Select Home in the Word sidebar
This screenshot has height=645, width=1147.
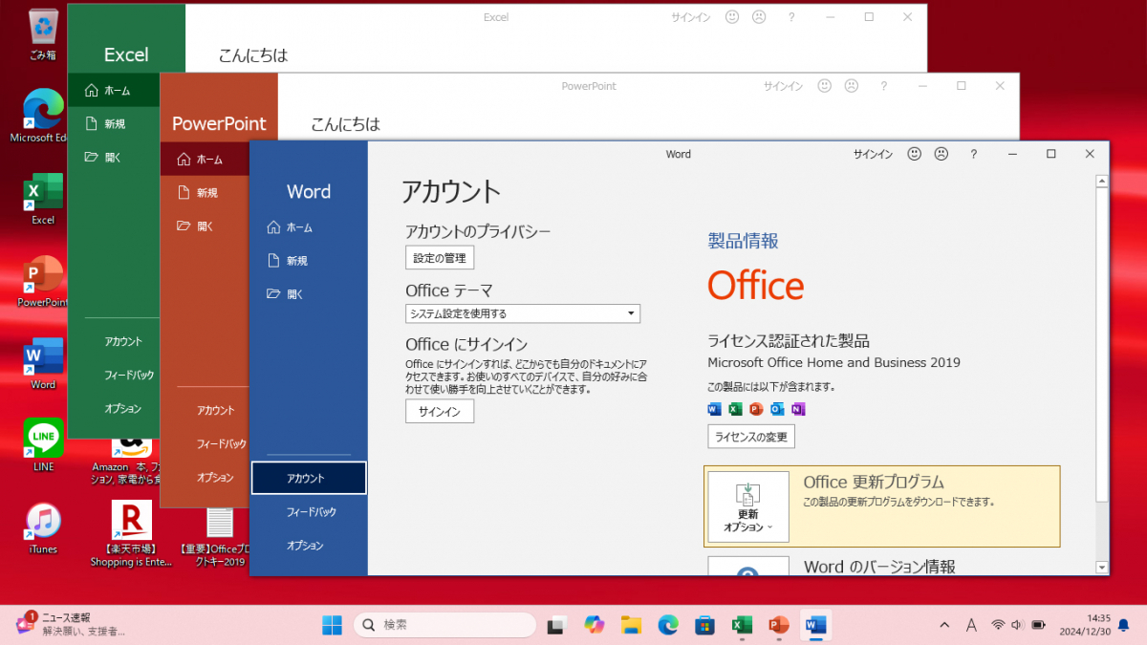point(308,227)
